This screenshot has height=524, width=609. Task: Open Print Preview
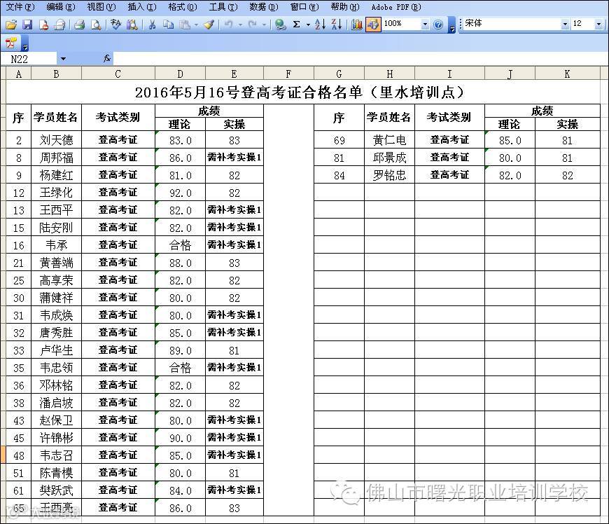[95, 25]
